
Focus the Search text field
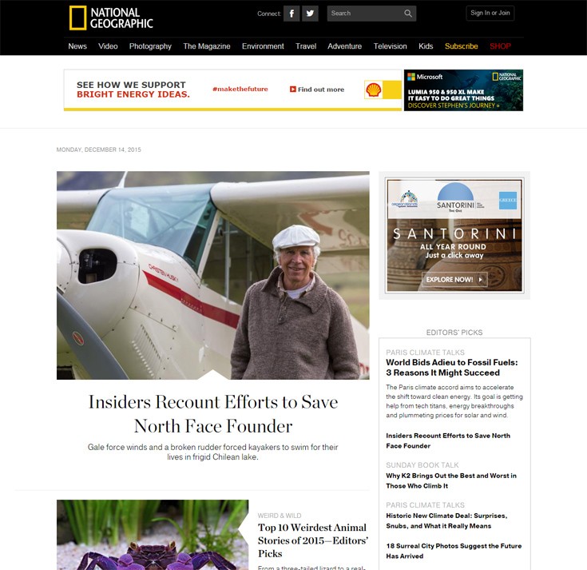365,14
